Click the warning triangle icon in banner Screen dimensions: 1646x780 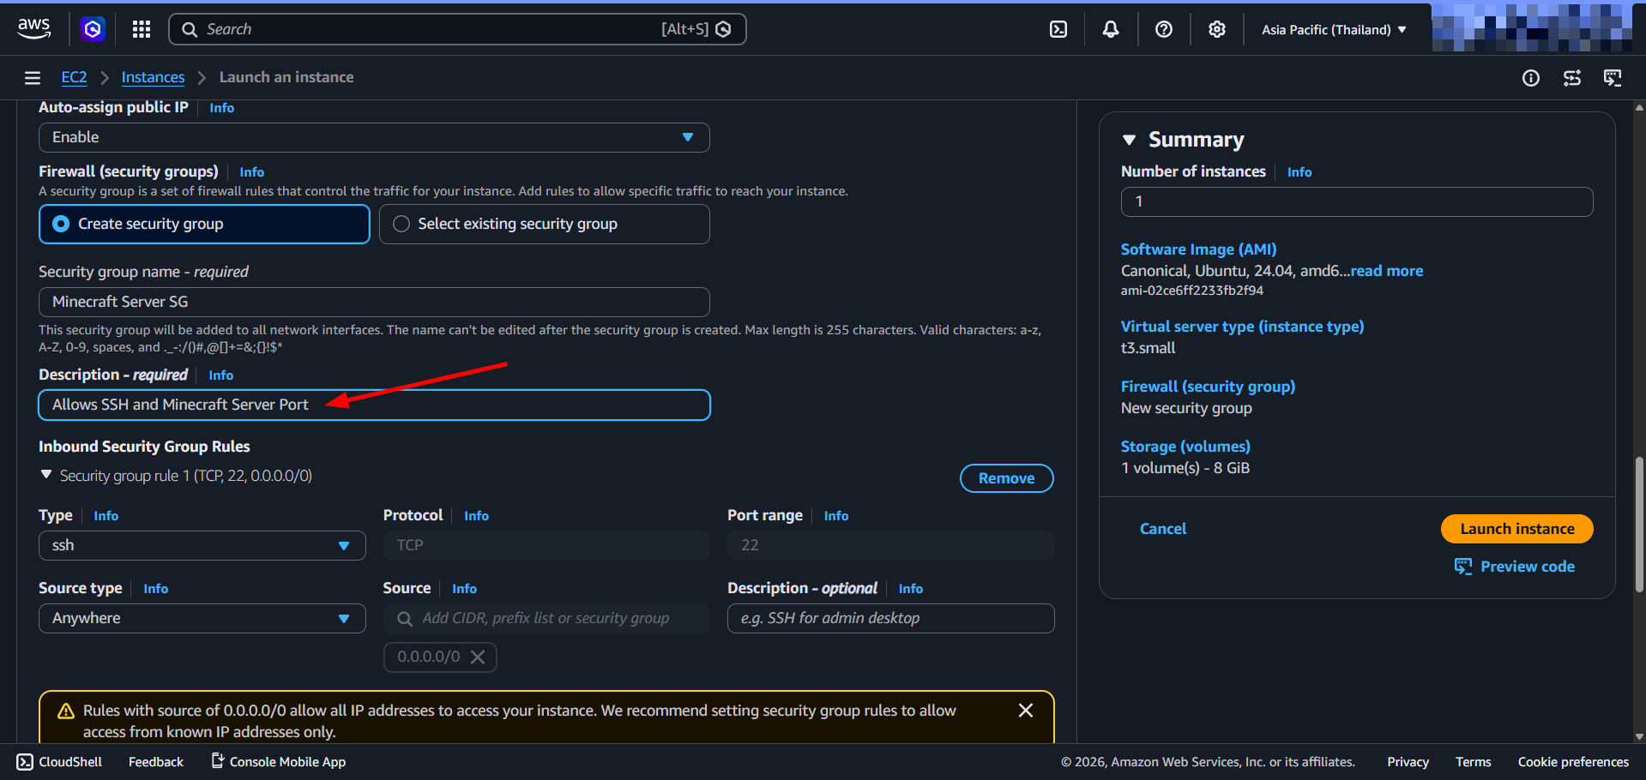[x=66, y=711]
